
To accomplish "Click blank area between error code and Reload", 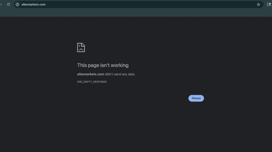I will tap(145, 90).
